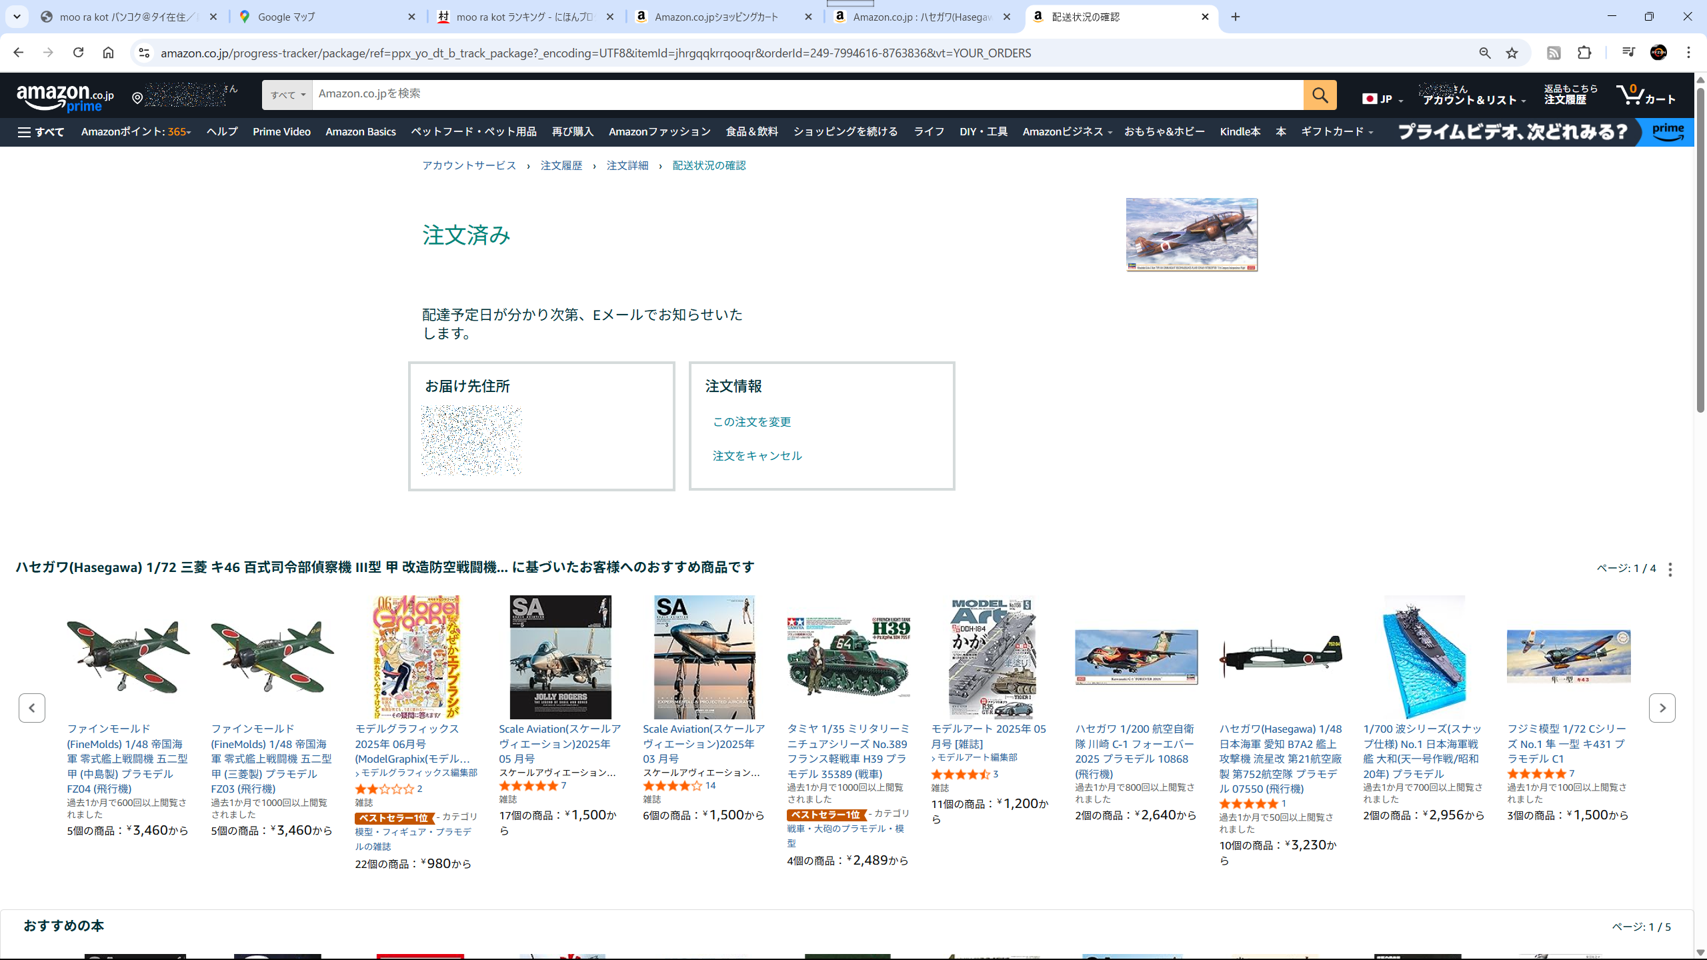
Task: Open Amazon Basics in navigation bar
Action: tap(361, 132)
